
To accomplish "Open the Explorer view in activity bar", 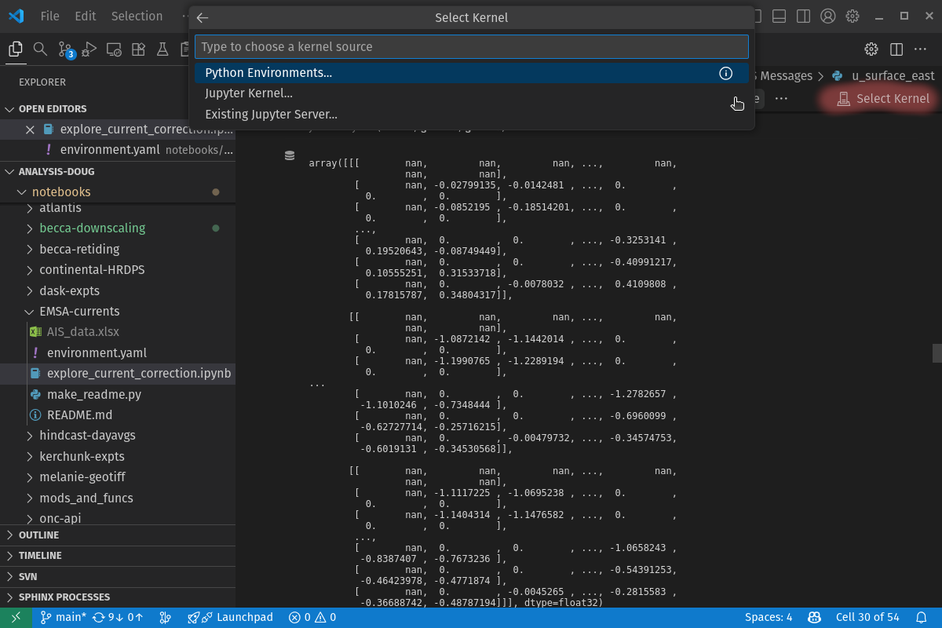I will [15, 49].
